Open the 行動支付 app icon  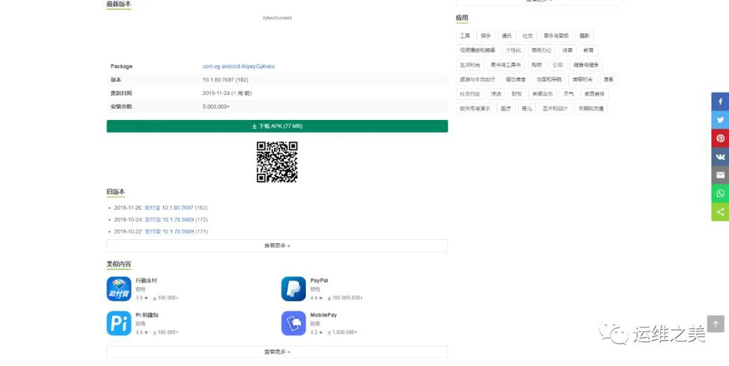(x=119, y=289)
